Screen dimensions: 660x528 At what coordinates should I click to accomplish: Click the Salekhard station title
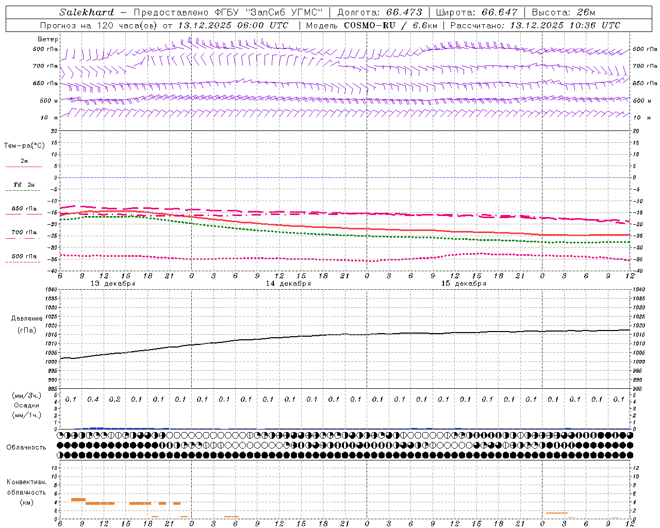pyautogui.click(x=87, y=12)
